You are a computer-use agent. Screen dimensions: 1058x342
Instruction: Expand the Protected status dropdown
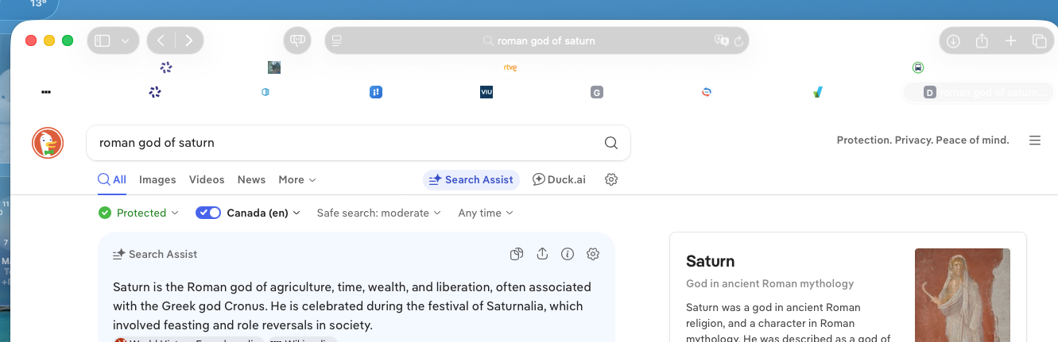pos(139,213)
